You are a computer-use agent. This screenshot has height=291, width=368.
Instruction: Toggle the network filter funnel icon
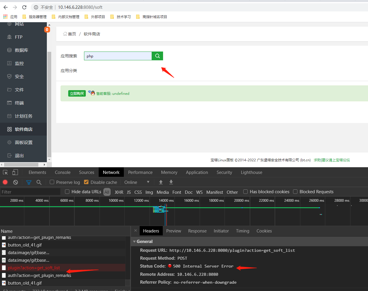[x=29, y=182]
